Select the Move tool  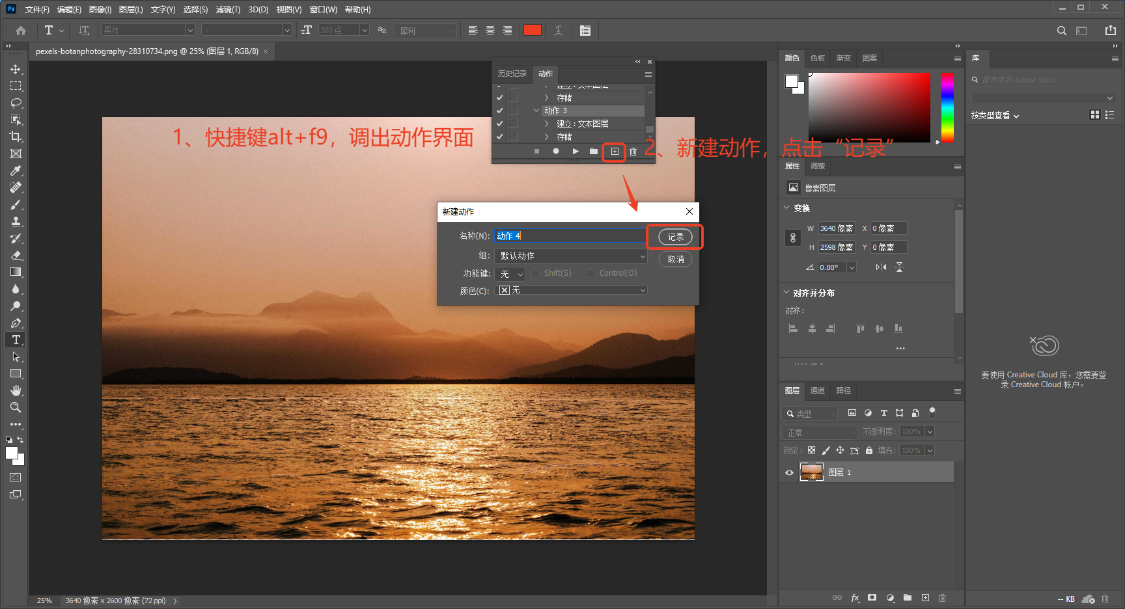click(x=16, y=69)
